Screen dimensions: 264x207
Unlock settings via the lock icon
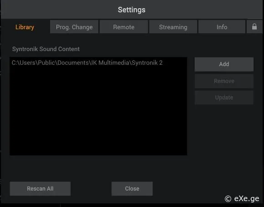254,26
